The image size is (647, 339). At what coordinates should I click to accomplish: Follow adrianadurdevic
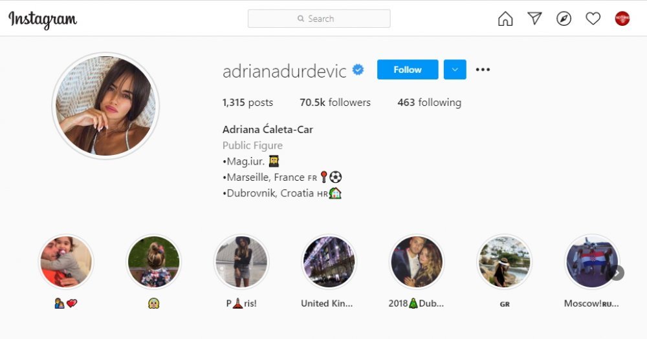tap(408, 70)
